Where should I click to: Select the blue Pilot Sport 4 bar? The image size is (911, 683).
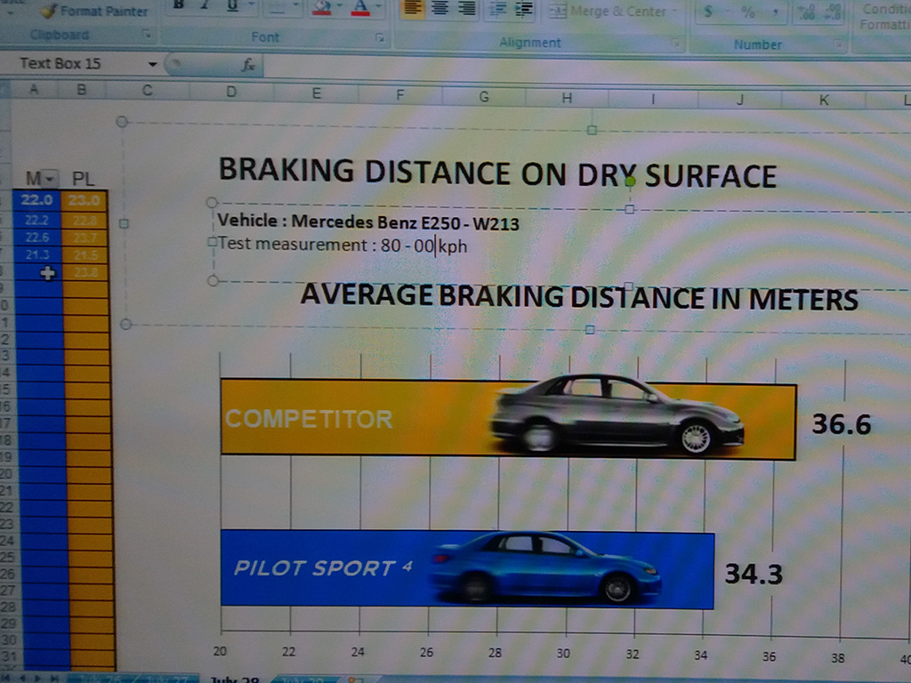coord(467,569)
